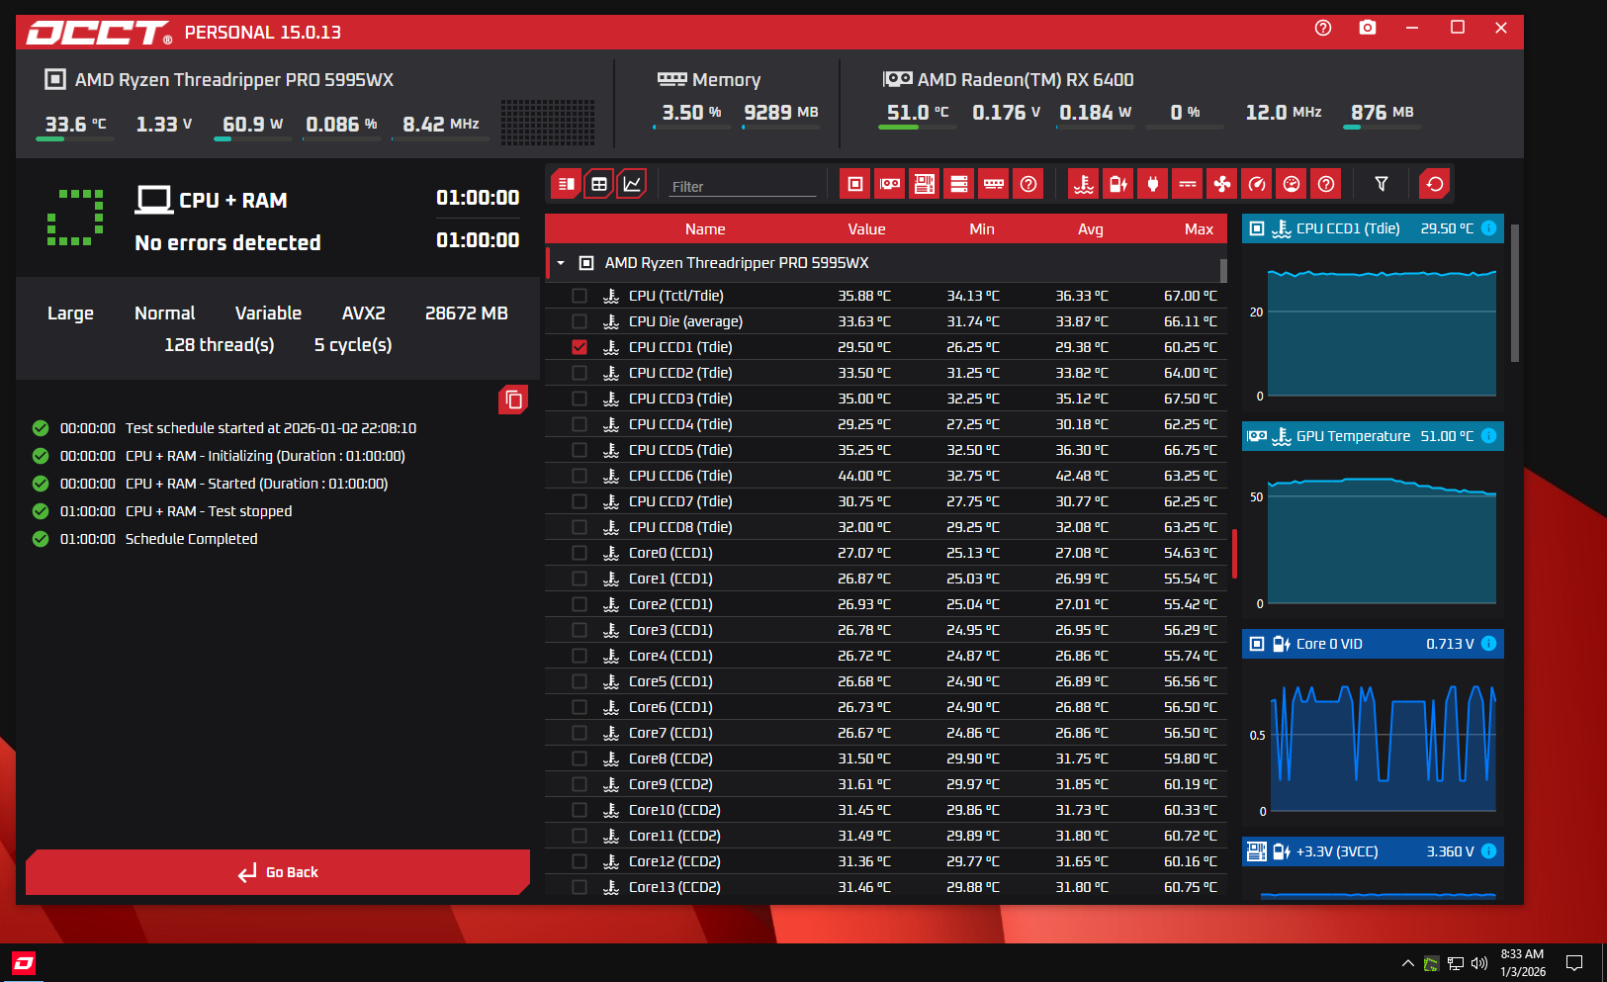Filter sensors by voltage battery icon
This screenshot has width=1607, height=982.
[x=1118, y=184]
